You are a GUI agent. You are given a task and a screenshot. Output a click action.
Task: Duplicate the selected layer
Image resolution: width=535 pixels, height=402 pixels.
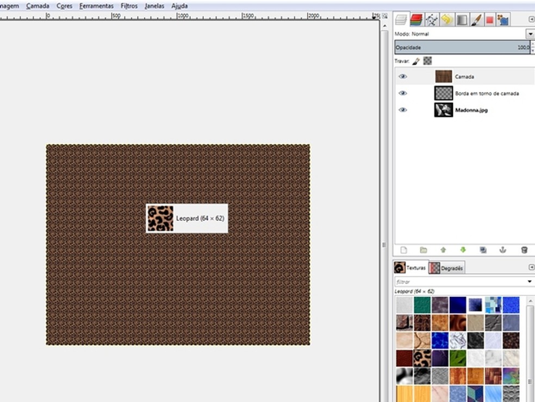coord(483,250)
